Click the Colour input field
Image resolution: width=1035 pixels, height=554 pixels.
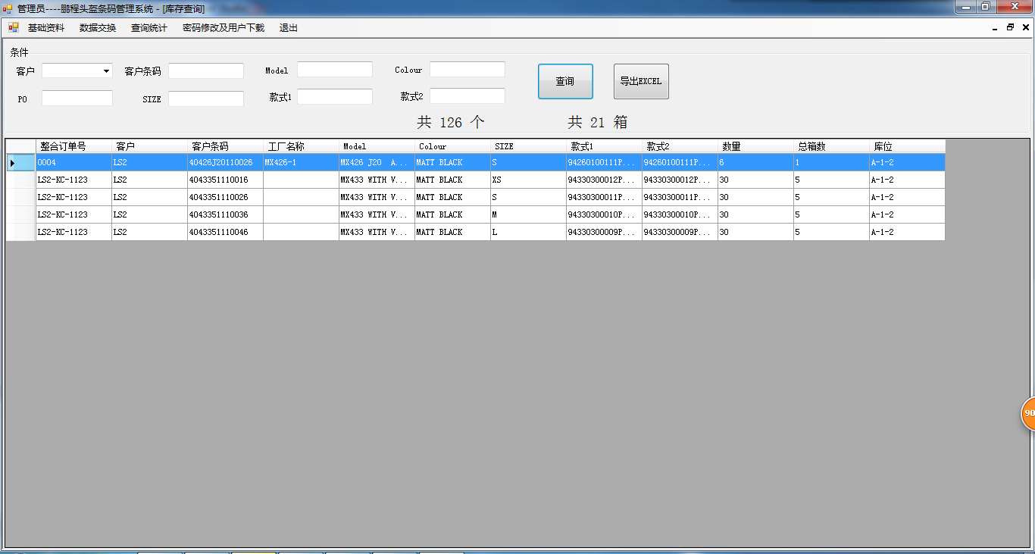tap(467, 70)
